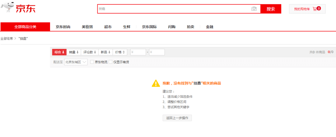Viewport: 336px width, 137px height.
Task: Open 京东国际 section
Action: 149,27
